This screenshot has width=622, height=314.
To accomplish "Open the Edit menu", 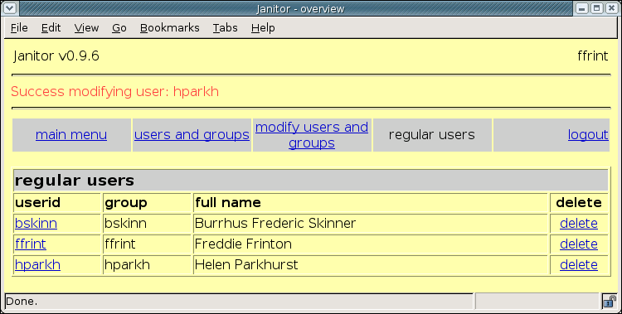I will coord(51,27).
